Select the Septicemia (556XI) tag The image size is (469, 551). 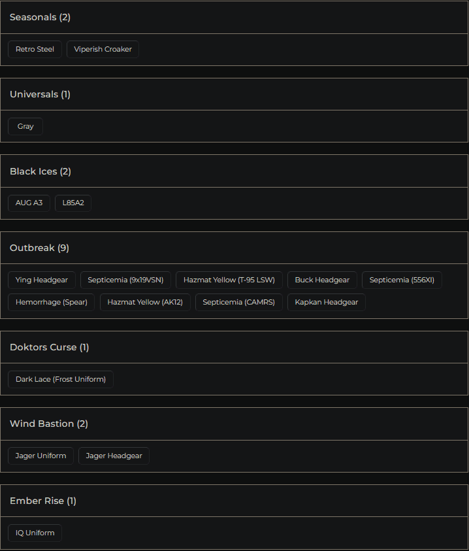[402, 280]
